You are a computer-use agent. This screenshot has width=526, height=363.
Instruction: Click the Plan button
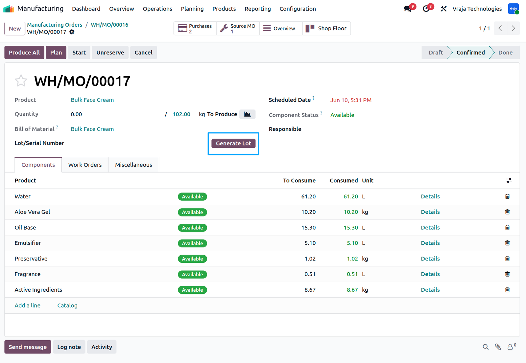point(56,53)
